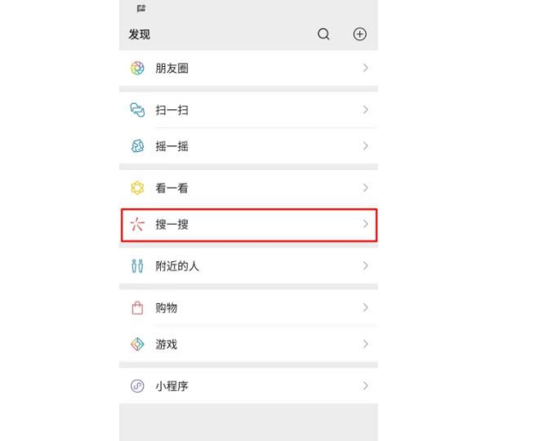Screen dimensions: 534x441
Task: Expand the 朋友圈 row chevron arrow
Action: [366, 68]
